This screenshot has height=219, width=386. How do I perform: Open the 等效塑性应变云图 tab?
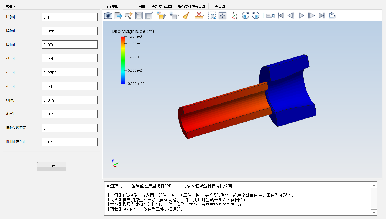(191, 6)
